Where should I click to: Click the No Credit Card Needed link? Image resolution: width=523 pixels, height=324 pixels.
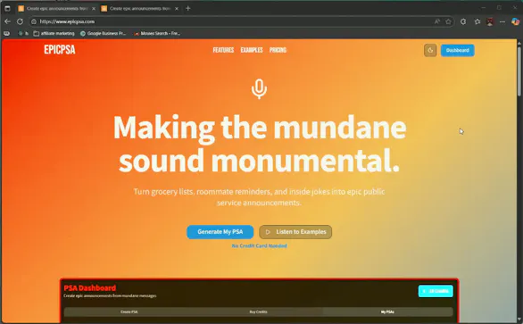pos(259,246)
